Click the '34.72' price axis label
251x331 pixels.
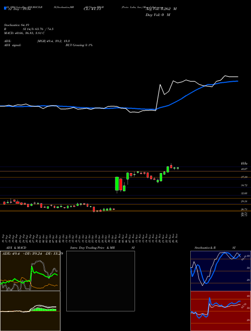pos(244,186)
